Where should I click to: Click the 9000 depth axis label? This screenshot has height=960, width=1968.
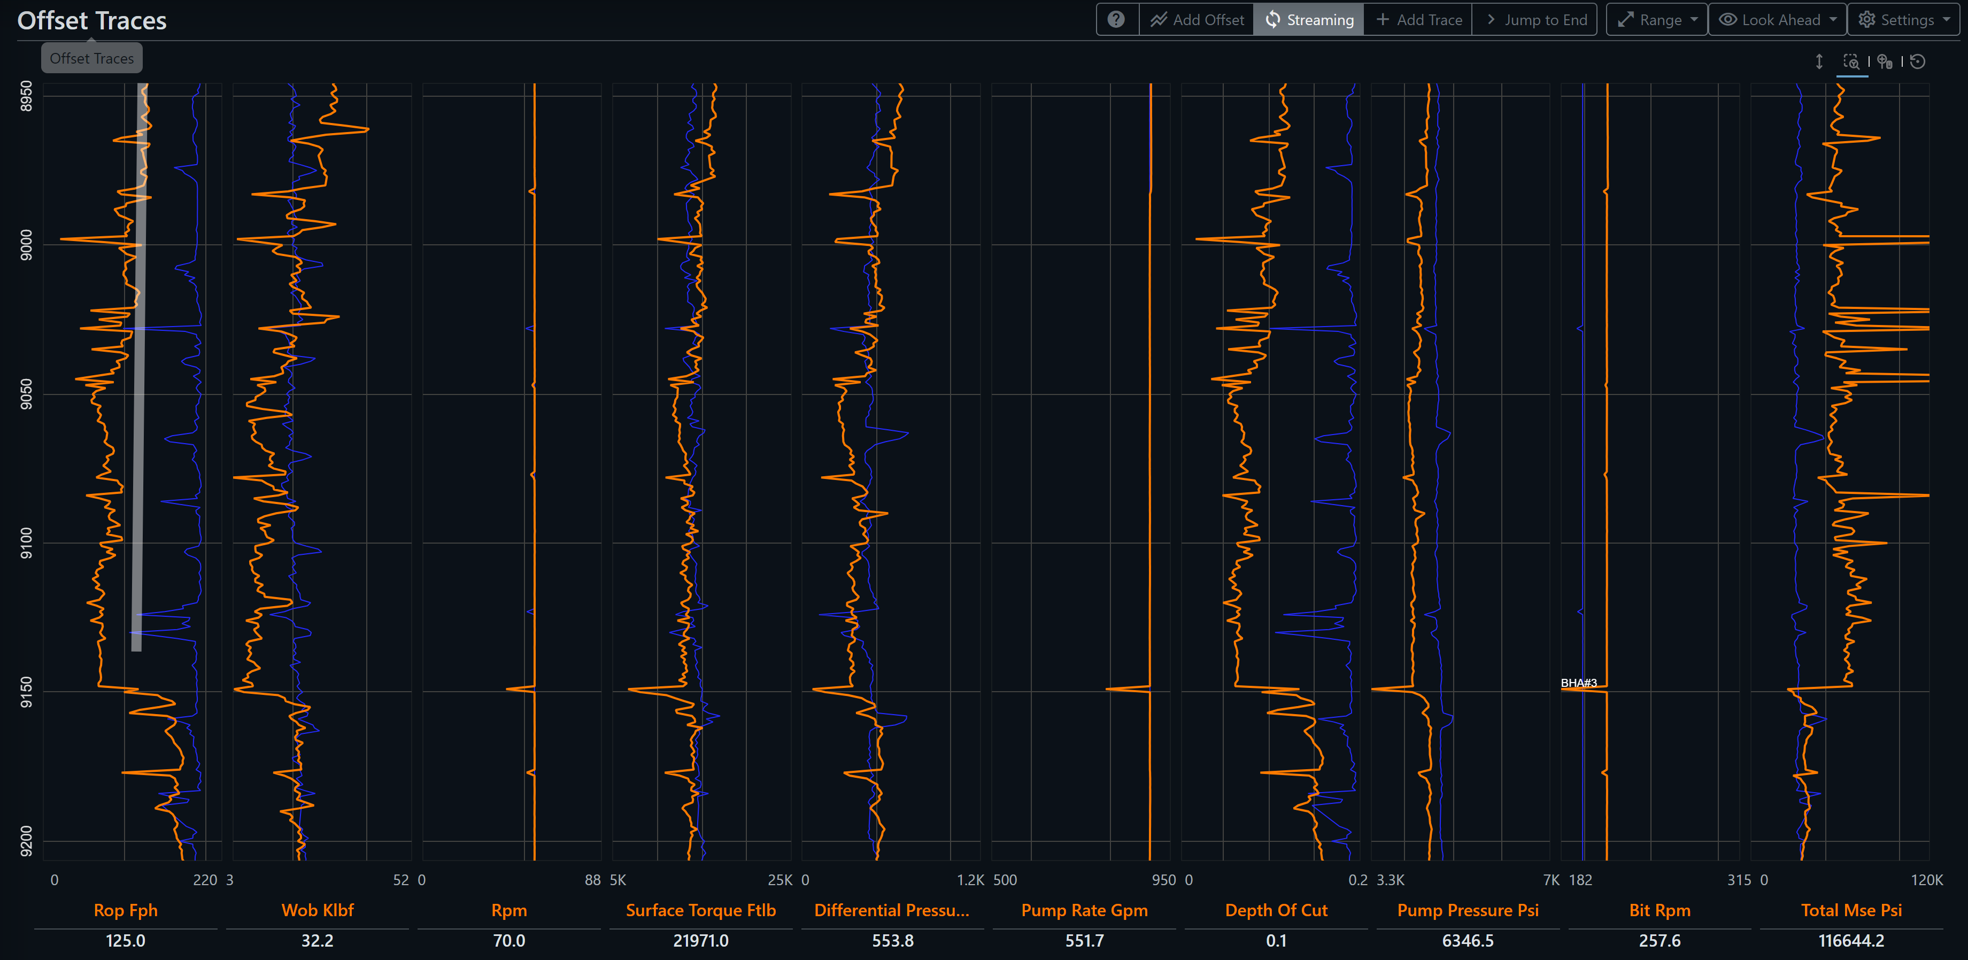[27, 244]
